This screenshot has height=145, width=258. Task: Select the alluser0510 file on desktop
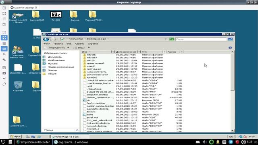[18, 69]
